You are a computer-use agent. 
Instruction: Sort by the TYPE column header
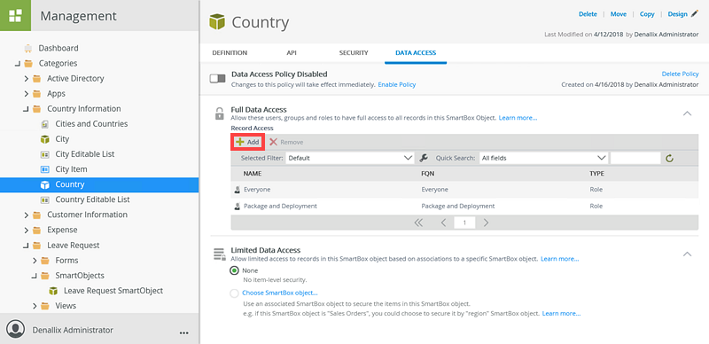pos(596,174)
